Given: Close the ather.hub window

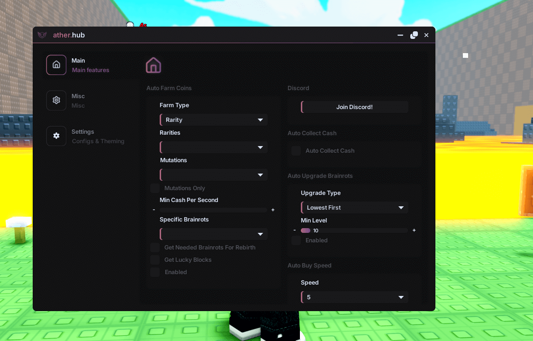Looking at the screenshot, I should click(x=426, y=35).
